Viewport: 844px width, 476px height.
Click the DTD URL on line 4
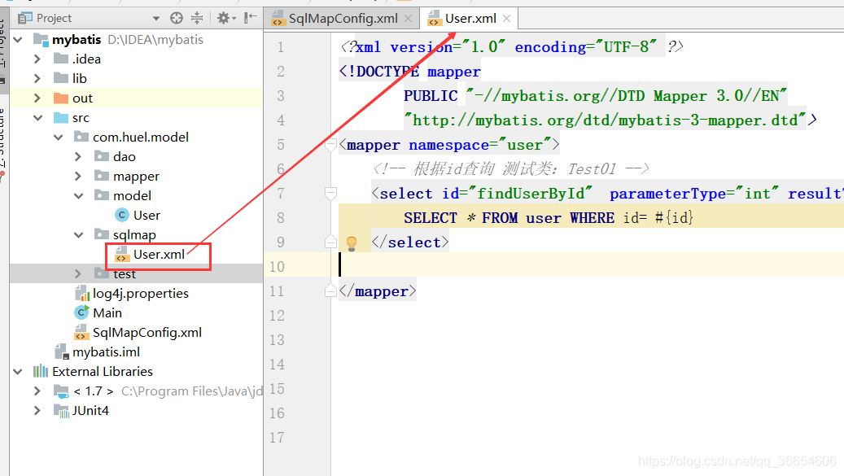[x=605, y=120]
